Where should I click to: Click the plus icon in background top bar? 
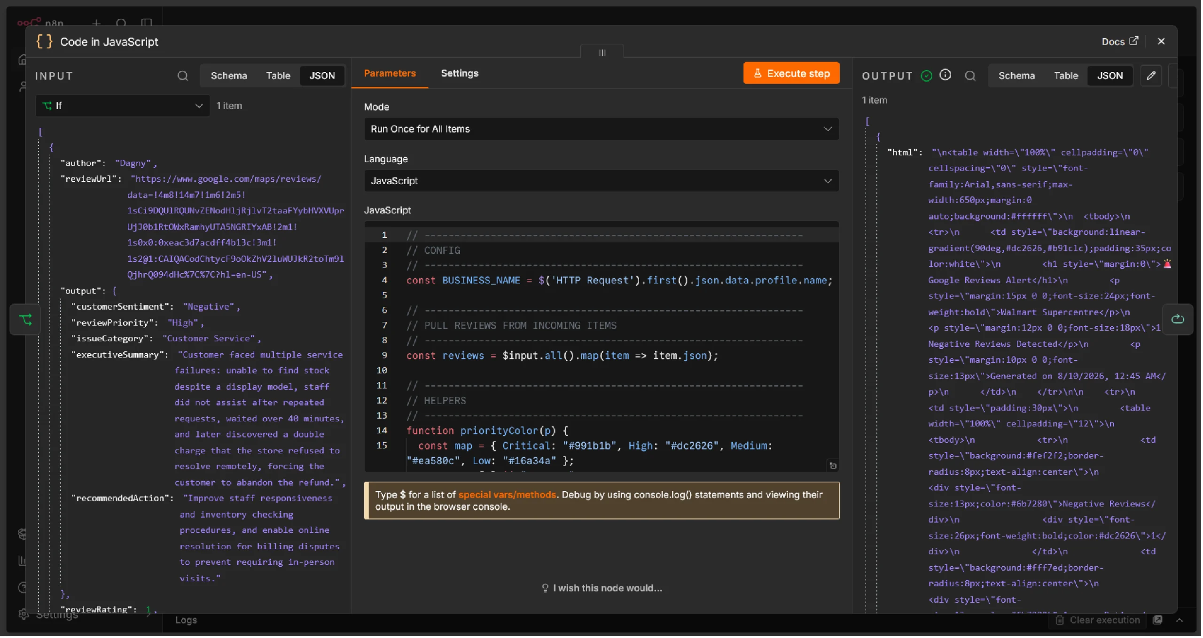(96, 23)
